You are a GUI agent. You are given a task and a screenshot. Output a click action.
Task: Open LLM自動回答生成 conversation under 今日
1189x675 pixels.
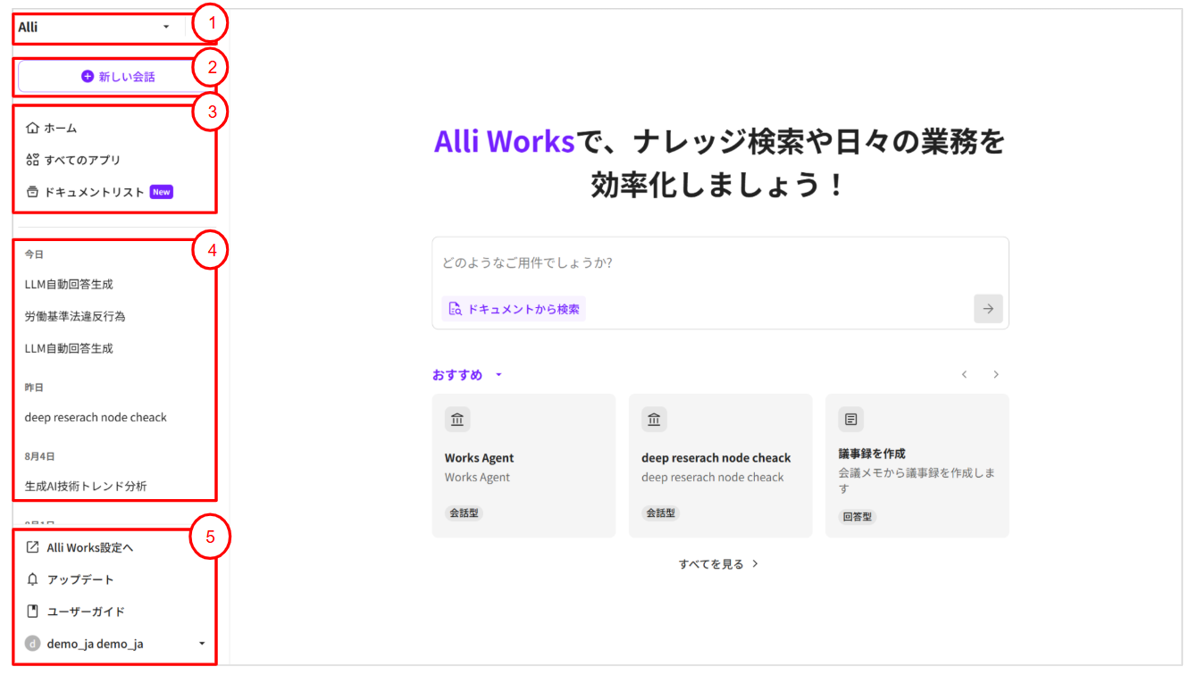(x=69, y=285)
